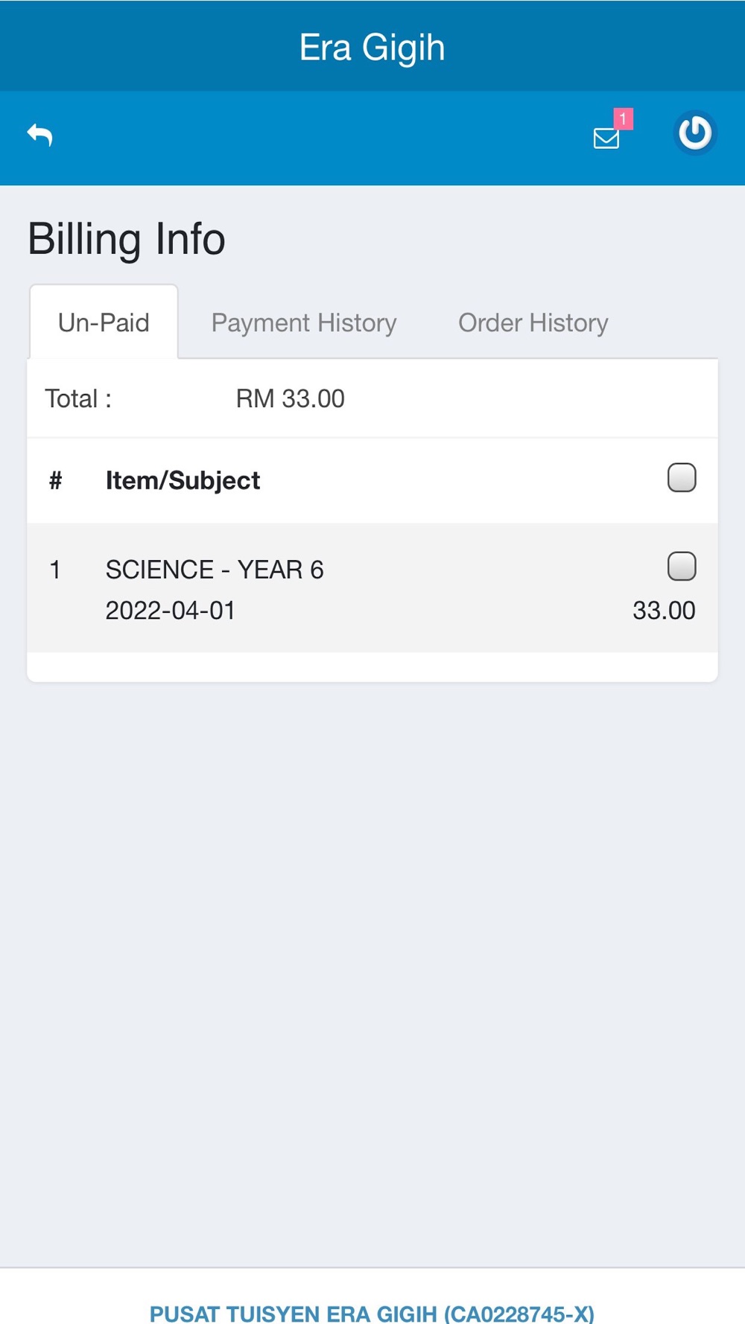The width and height of the screenshot is (745, 1324).
Task: Go to the Order History tab
Action: 533,322
